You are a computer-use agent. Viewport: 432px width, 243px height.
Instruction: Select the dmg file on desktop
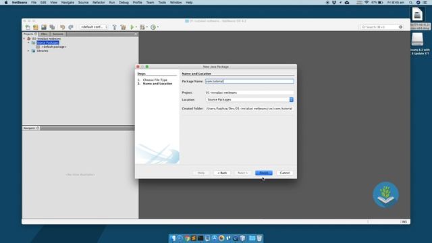417,13
